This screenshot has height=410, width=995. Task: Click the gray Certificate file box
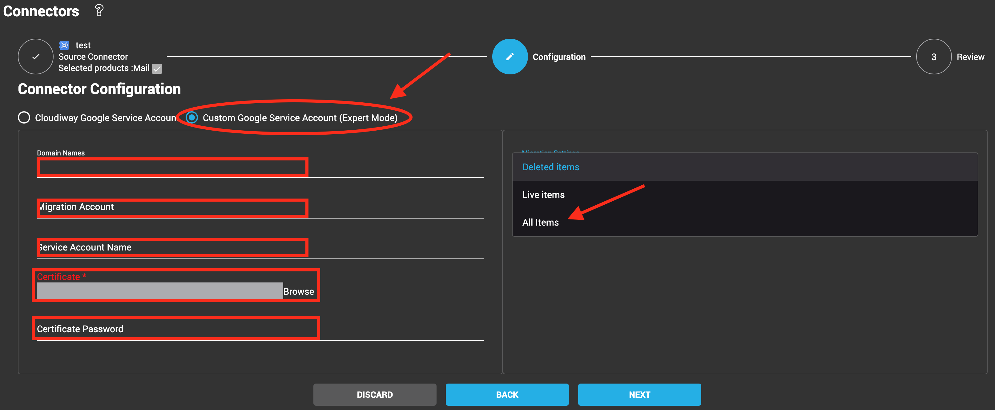click(x=159, y=291)
